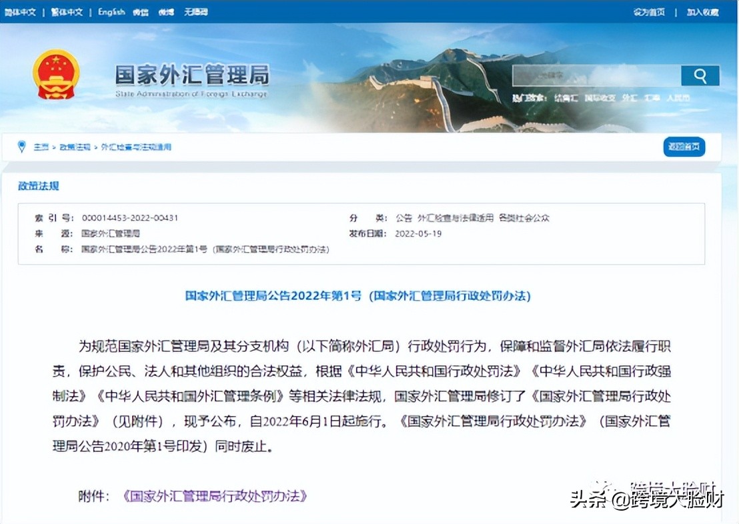Screen dimensions: 739x524
Task: Click inside the search input box
Action: click(594, 75)
